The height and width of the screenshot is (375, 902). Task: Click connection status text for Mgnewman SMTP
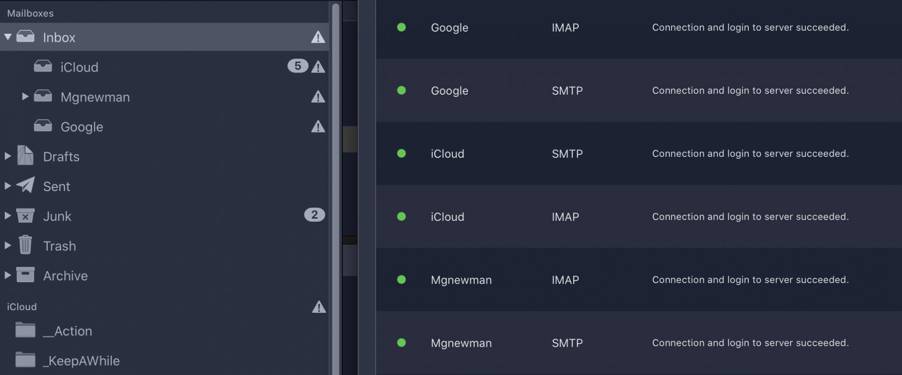pos(750,343)
